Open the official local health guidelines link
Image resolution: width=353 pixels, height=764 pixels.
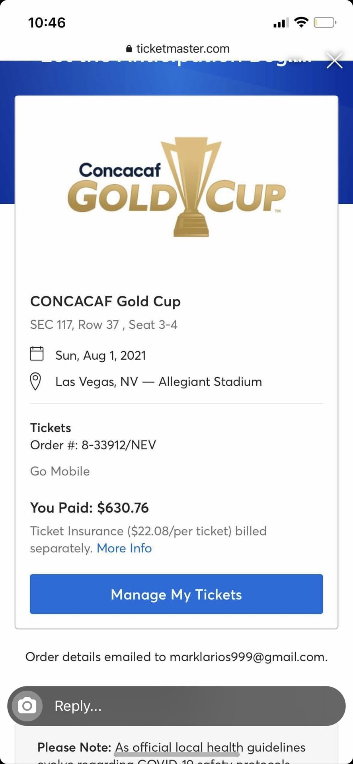[179, 747]
